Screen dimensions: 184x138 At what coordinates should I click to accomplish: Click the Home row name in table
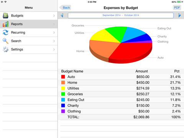(72, 82)
